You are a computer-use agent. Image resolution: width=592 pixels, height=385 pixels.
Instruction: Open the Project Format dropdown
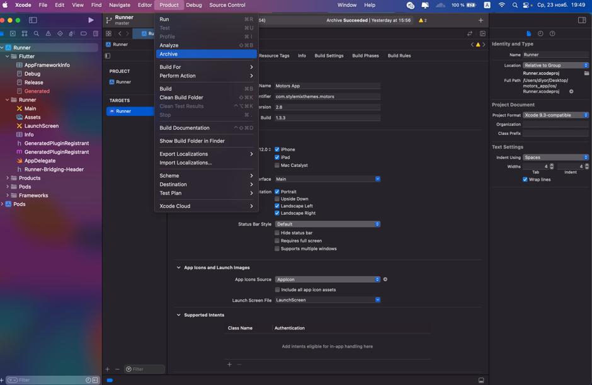pos(555,115)
